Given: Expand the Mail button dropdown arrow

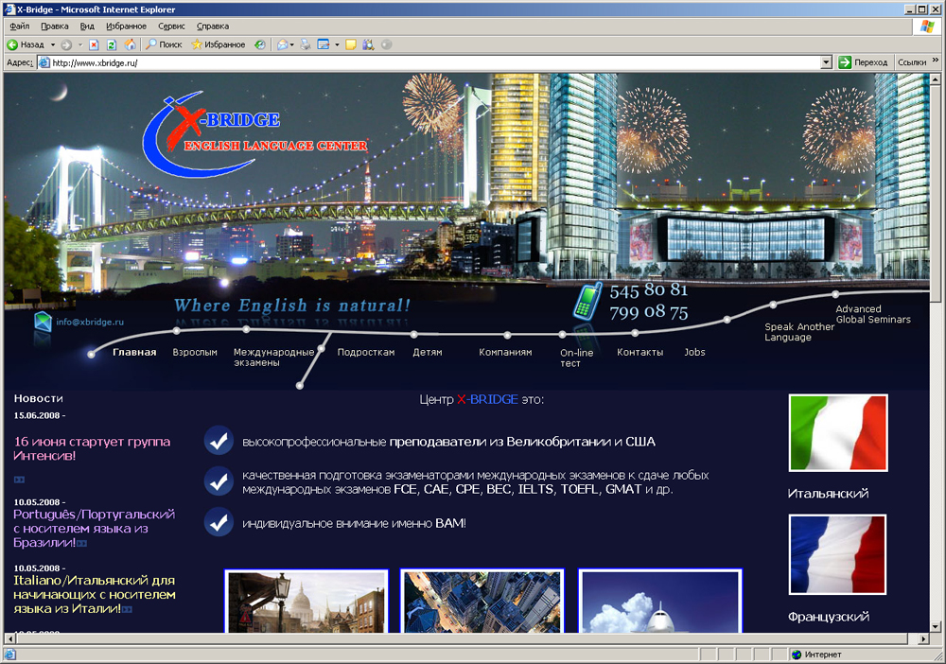Looking at the screenshot, I should tap(292, 44).
